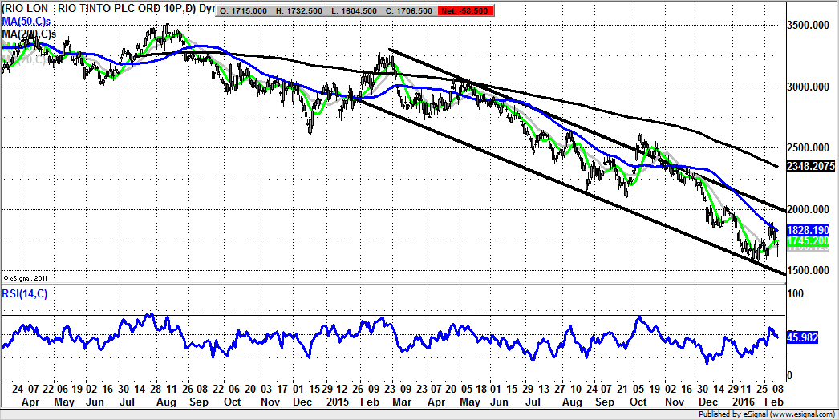Open the Published by eSignal link
Screen dimensions: 839x420
pos(771,414)
